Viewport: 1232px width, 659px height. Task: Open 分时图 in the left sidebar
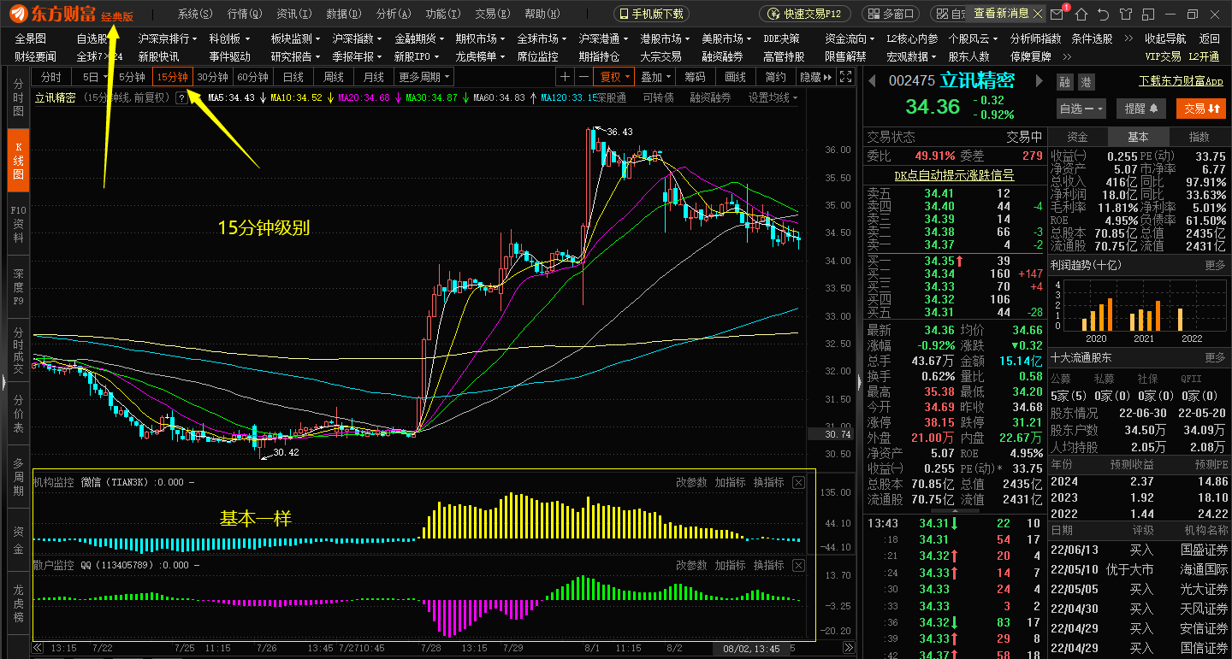(18, 98)
